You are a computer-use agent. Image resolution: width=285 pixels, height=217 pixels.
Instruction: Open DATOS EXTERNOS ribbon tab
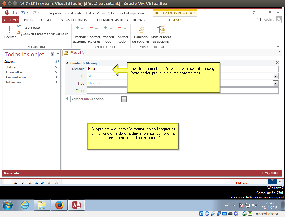[x=73, y=20]
